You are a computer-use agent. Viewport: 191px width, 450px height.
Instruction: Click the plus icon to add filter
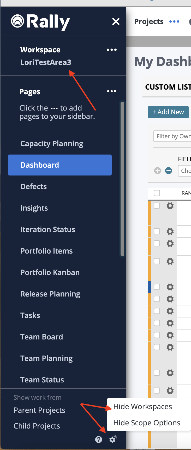(x=158, y=171)
